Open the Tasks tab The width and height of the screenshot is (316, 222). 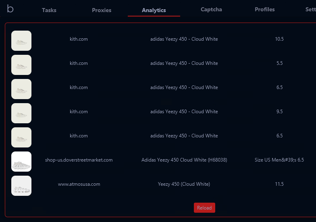[x=49, y=10]
